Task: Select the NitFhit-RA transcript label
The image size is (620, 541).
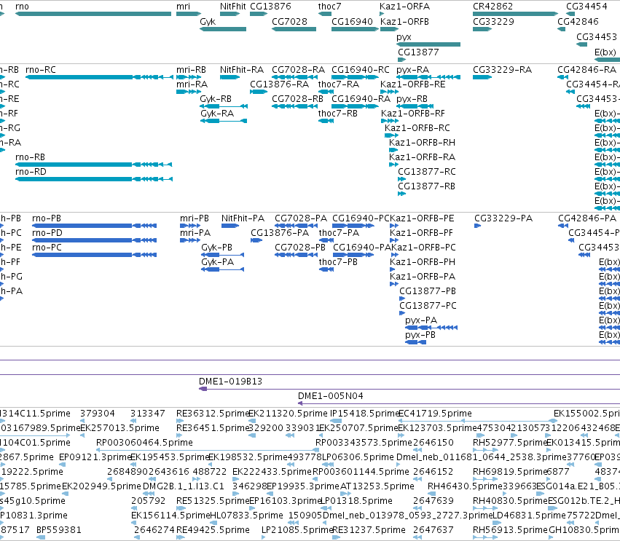Action: click(242, 70)
